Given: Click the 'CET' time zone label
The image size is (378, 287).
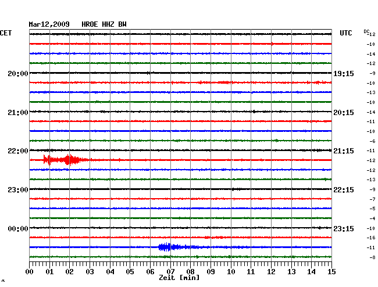Looking at the screenshot, I should (x=6, y=33).
